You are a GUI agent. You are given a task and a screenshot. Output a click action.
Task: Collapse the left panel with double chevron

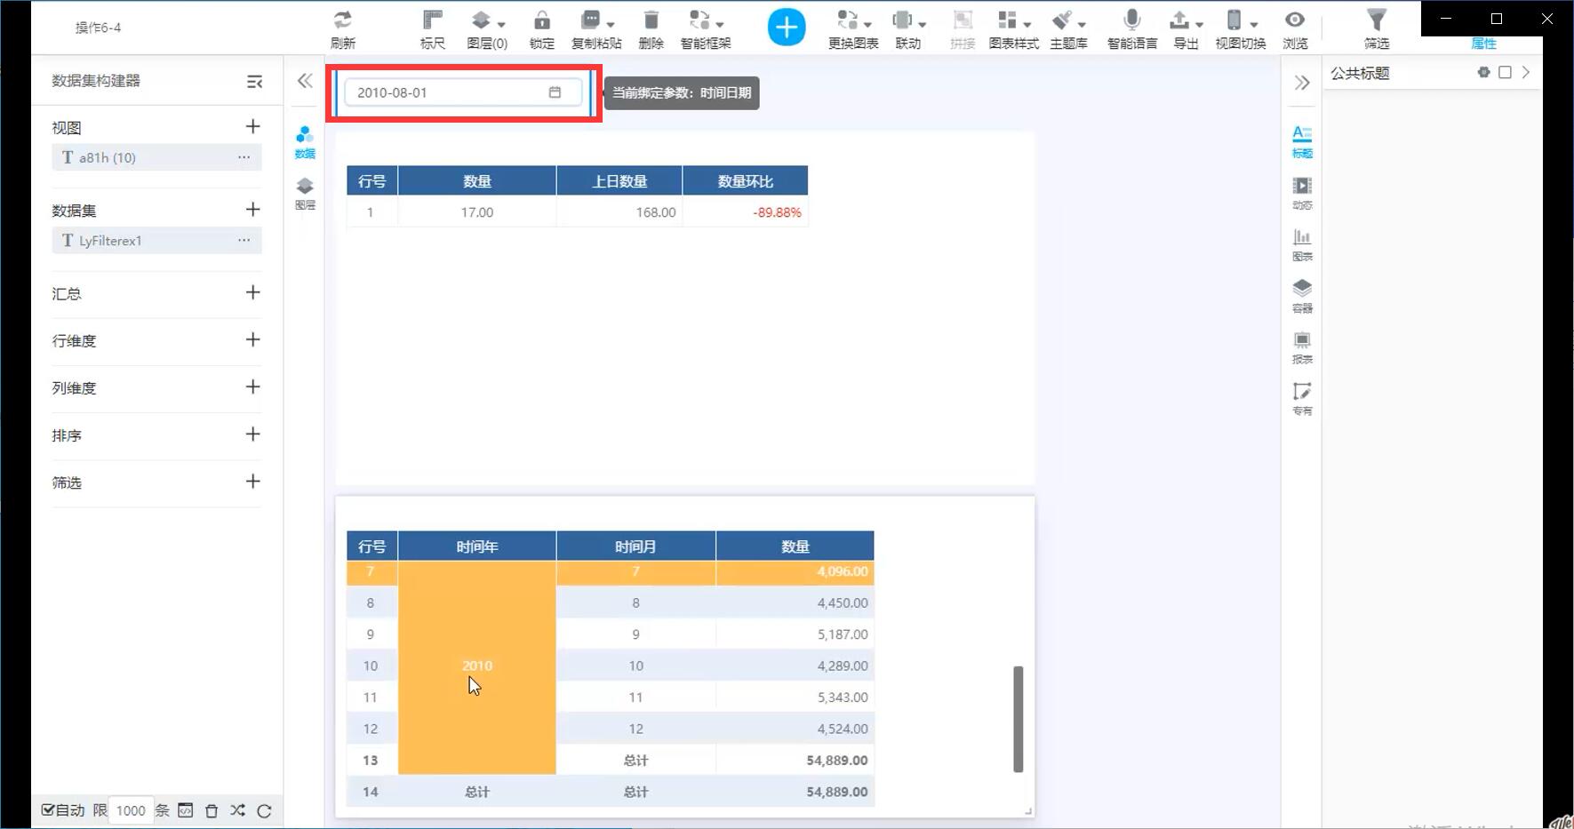(x=305, y=81)
